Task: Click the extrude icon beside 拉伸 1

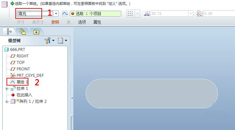Action: point(13,89)
